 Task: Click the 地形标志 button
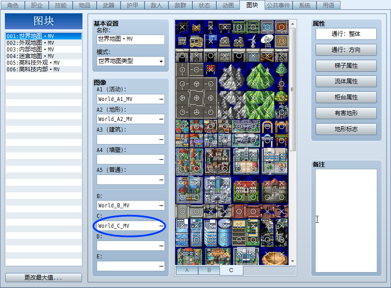[x=346, y=129]
